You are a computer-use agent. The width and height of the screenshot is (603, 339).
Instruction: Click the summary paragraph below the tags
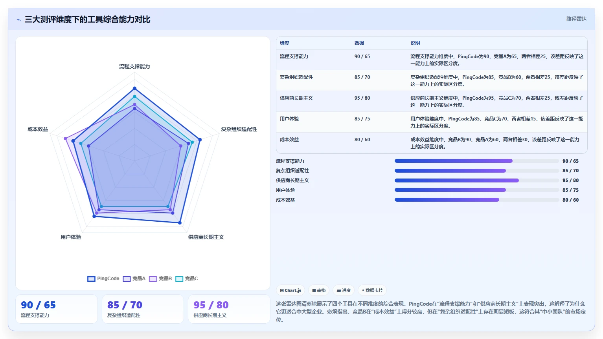pyautogui.click(x=431, y=312)
